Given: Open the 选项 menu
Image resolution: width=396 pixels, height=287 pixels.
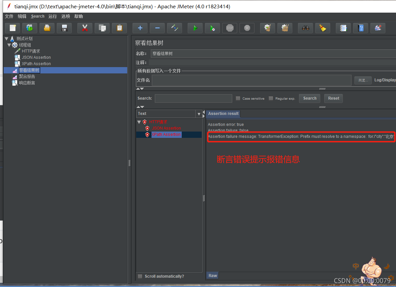Looking at the screenshot, I should [x=66, y=16].
